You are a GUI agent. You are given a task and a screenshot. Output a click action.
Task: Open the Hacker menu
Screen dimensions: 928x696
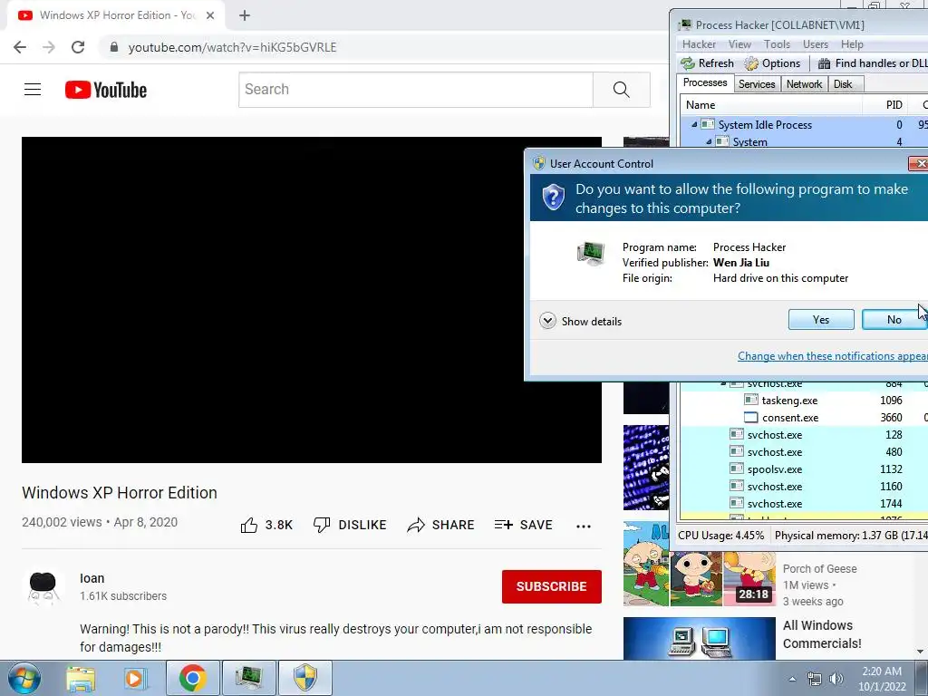click(x=699, y=44)
